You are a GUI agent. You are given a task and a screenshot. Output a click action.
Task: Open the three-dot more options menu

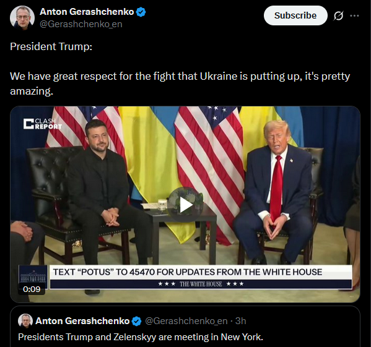[x=354, y=16]
